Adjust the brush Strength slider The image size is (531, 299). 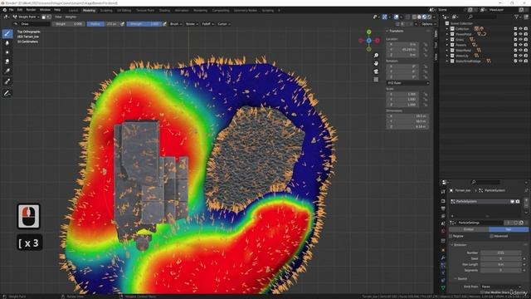click(144, 24)
